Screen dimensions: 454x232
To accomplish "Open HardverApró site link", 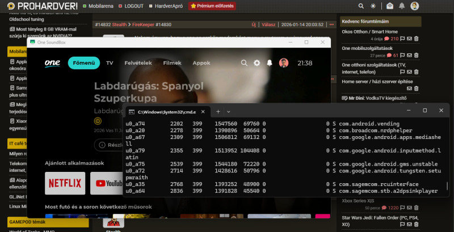I will [x=166, y=6].
